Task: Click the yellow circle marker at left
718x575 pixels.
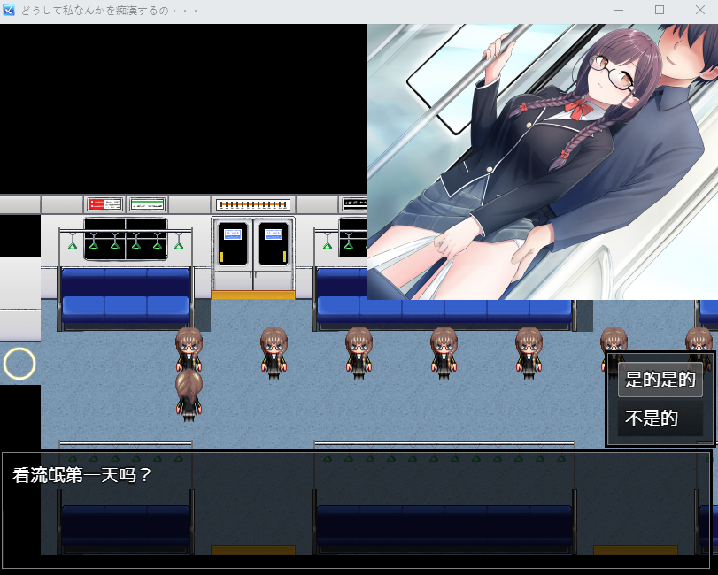Action: point(19,364)
